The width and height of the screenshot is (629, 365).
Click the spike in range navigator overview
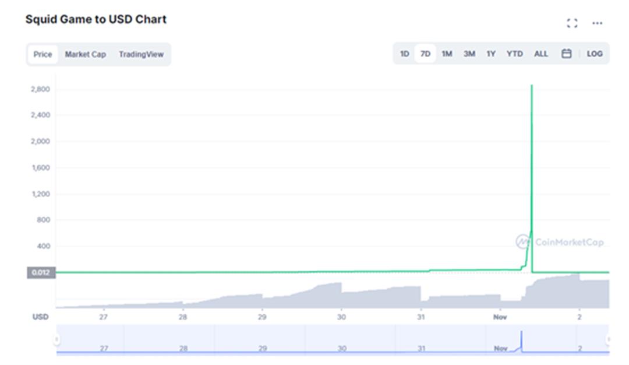(x=521, y=341)
